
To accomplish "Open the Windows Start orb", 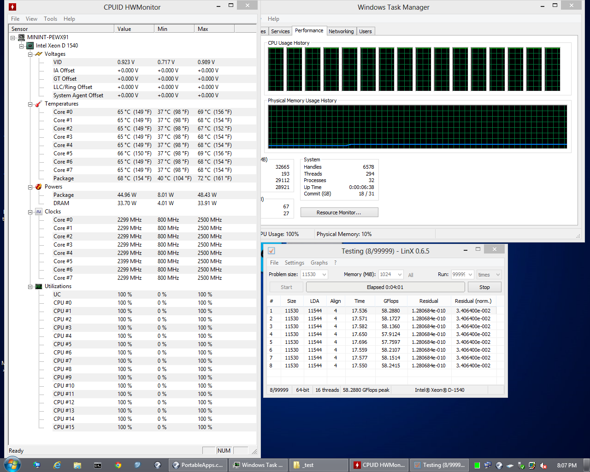I will (x=12, y=465).
